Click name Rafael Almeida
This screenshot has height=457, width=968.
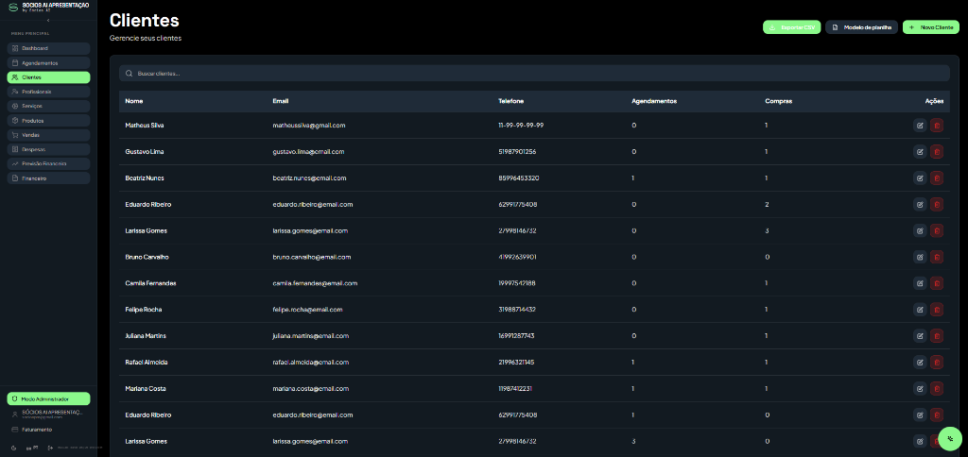(147, 363)
